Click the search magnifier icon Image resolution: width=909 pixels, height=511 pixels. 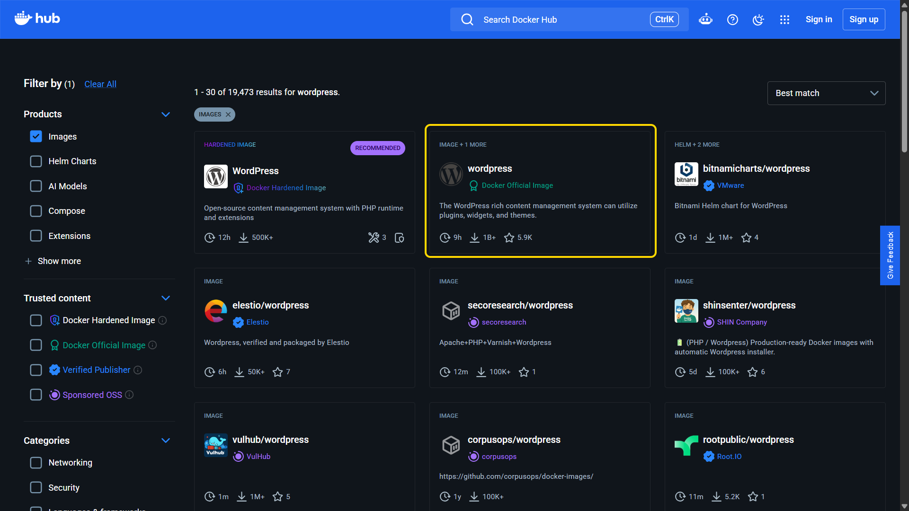[x=467, y=19]
